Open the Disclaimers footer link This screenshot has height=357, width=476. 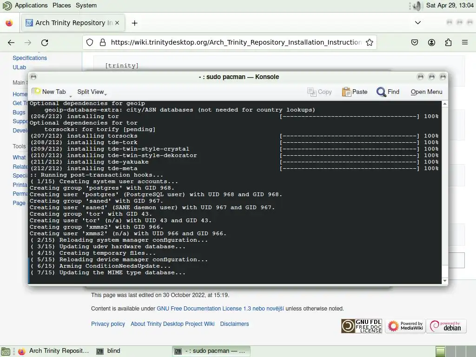[234, 324]
